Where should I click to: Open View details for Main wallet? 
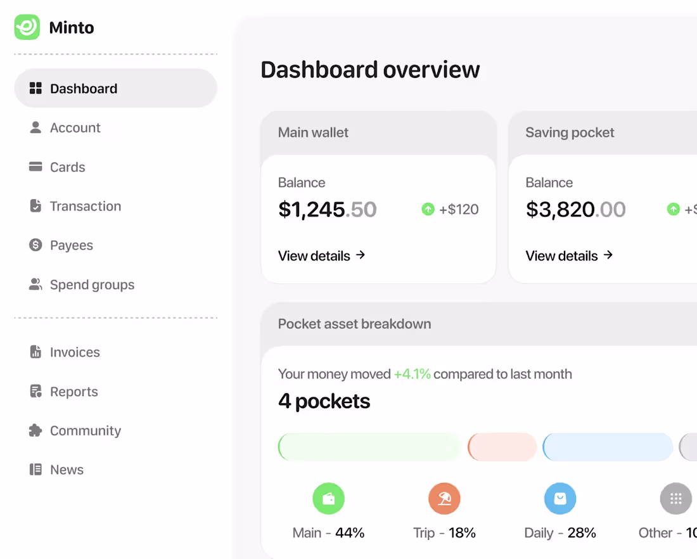click(x=321, y=255)
